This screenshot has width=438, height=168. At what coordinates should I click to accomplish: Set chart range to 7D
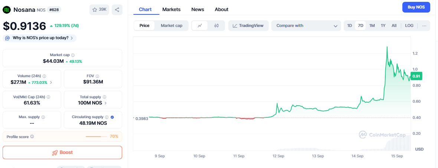tap(361, 25)
